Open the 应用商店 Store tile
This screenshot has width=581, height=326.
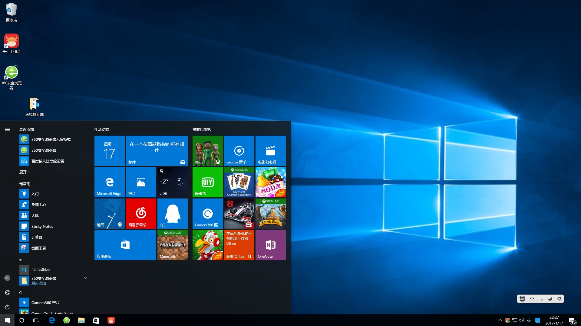click(x=125, y=245)
